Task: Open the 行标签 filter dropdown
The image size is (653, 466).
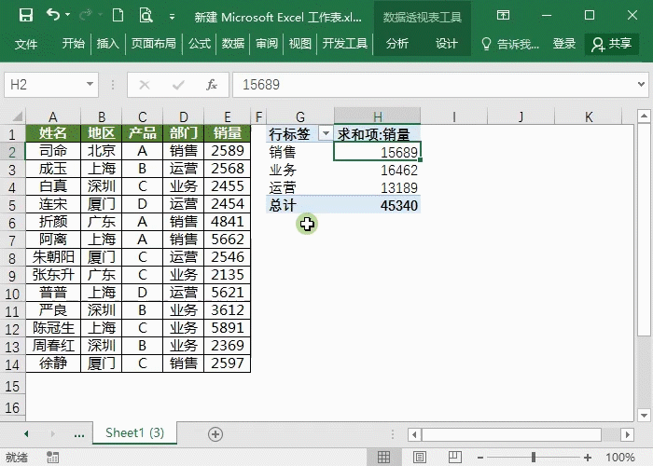Action: (x=326, y=133)
